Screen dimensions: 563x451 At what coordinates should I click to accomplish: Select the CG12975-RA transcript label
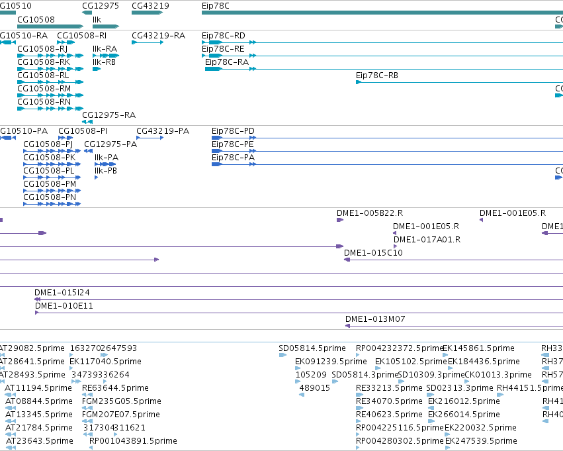click(x=108, y=115)
